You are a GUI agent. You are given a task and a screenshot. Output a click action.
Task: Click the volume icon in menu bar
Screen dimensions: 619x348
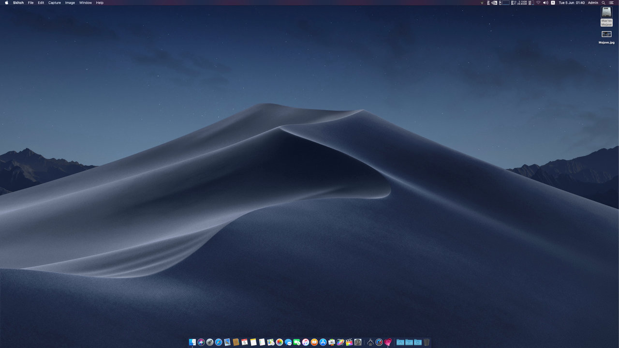(x=545, y=3)
